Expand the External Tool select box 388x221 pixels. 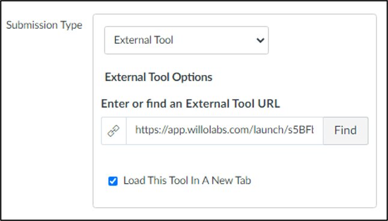point(186,40)
